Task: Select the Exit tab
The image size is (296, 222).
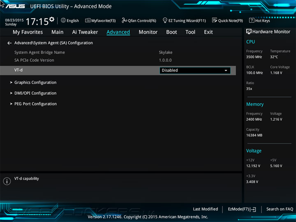Action: click(208, 32)
